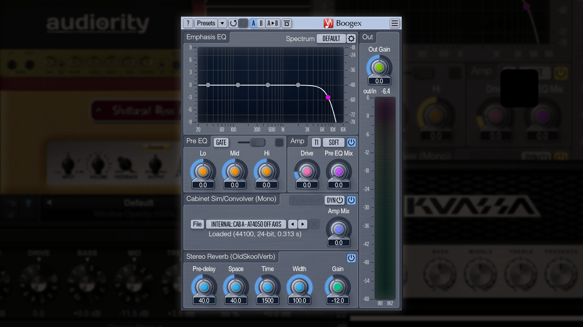Open the DynaCab dropdown
This screenshot has height=327, width=583.
tap(305, 200)
